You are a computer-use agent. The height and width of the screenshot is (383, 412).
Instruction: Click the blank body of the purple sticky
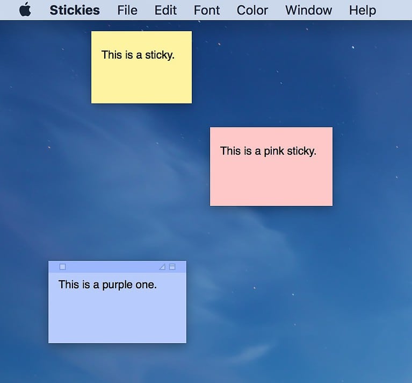[x=117, y=319]
